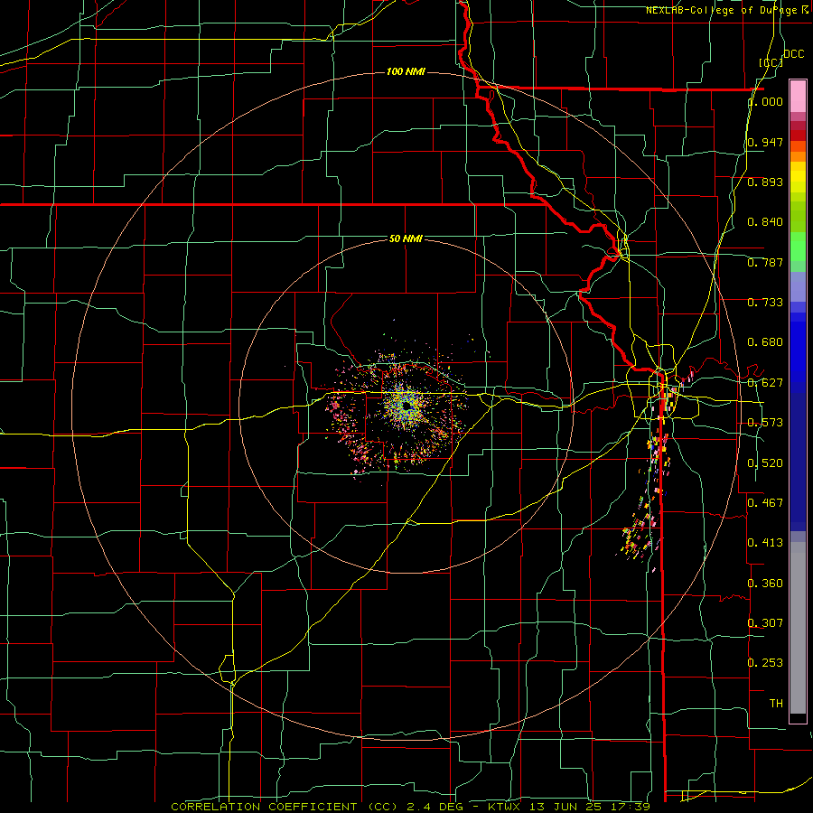Click the KTWX station identifier in caption
813x813 pixels.
tap(504, 807)
